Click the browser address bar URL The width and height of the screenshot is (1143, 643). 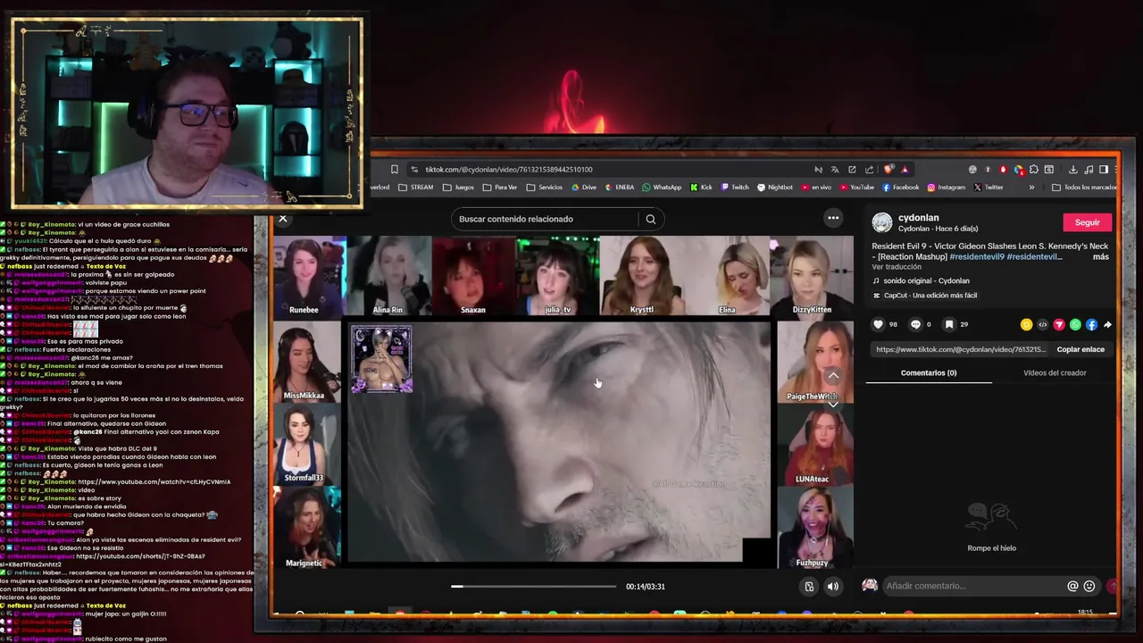click(509, 169)
